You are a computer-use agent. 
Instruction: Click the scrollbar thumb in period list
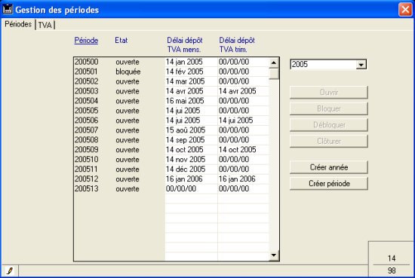click(274, 74)
